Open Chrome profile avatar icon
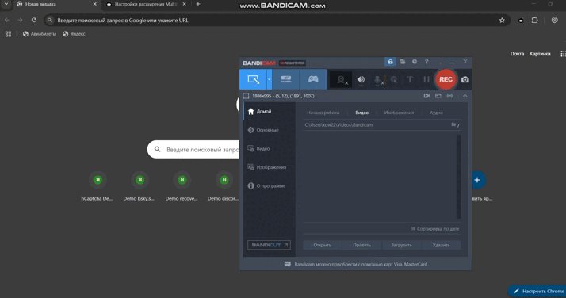 (555, 21)
